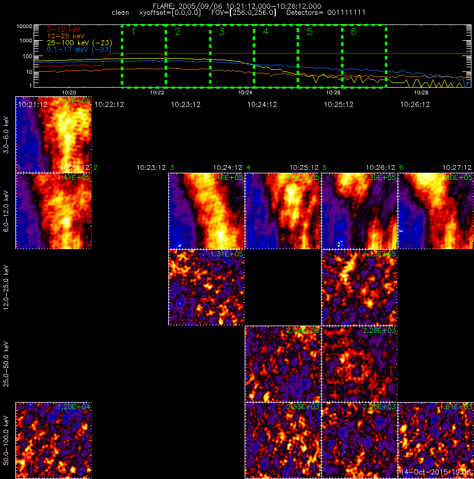Click the 10:20 tick label on the time axis
The image size is (474, 479).
click(69, 92)
